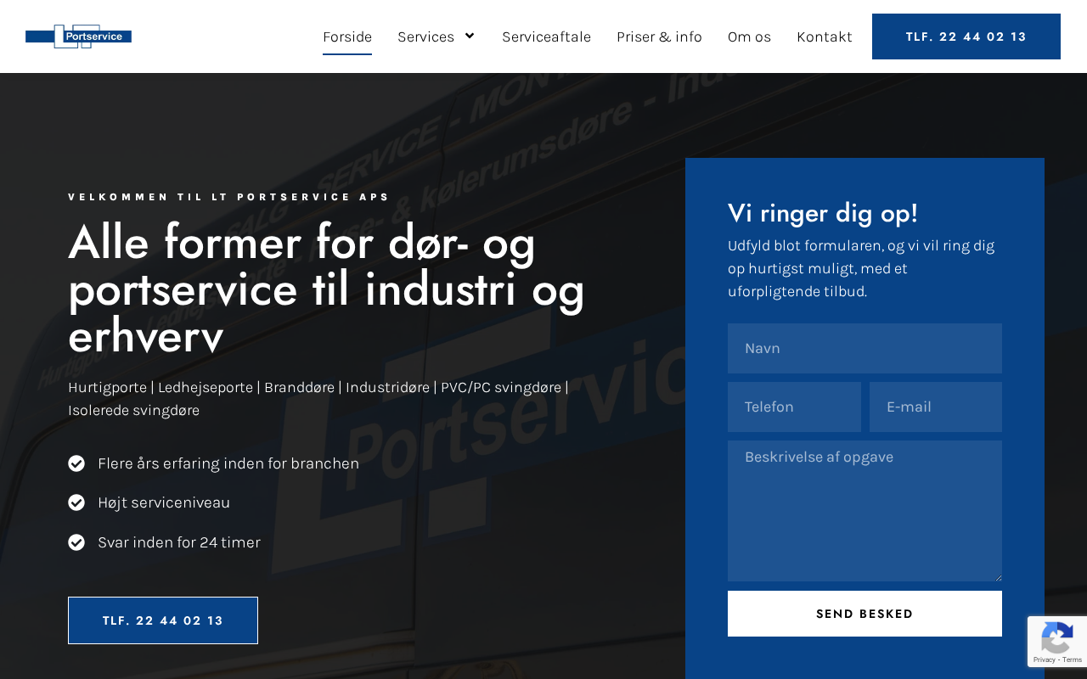Click the checkmark icon beside Svar inden for 24 timer
The height and width of the screenshot is (679, 1087).
pyautogui.click(x=76, y=542)
